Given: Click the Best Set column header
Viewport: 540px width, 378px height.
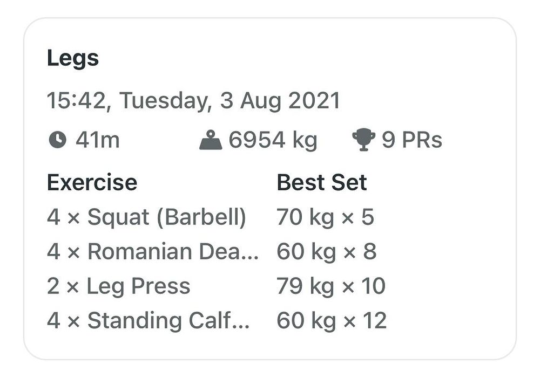Looking at the screenshot, I should 322,182.
